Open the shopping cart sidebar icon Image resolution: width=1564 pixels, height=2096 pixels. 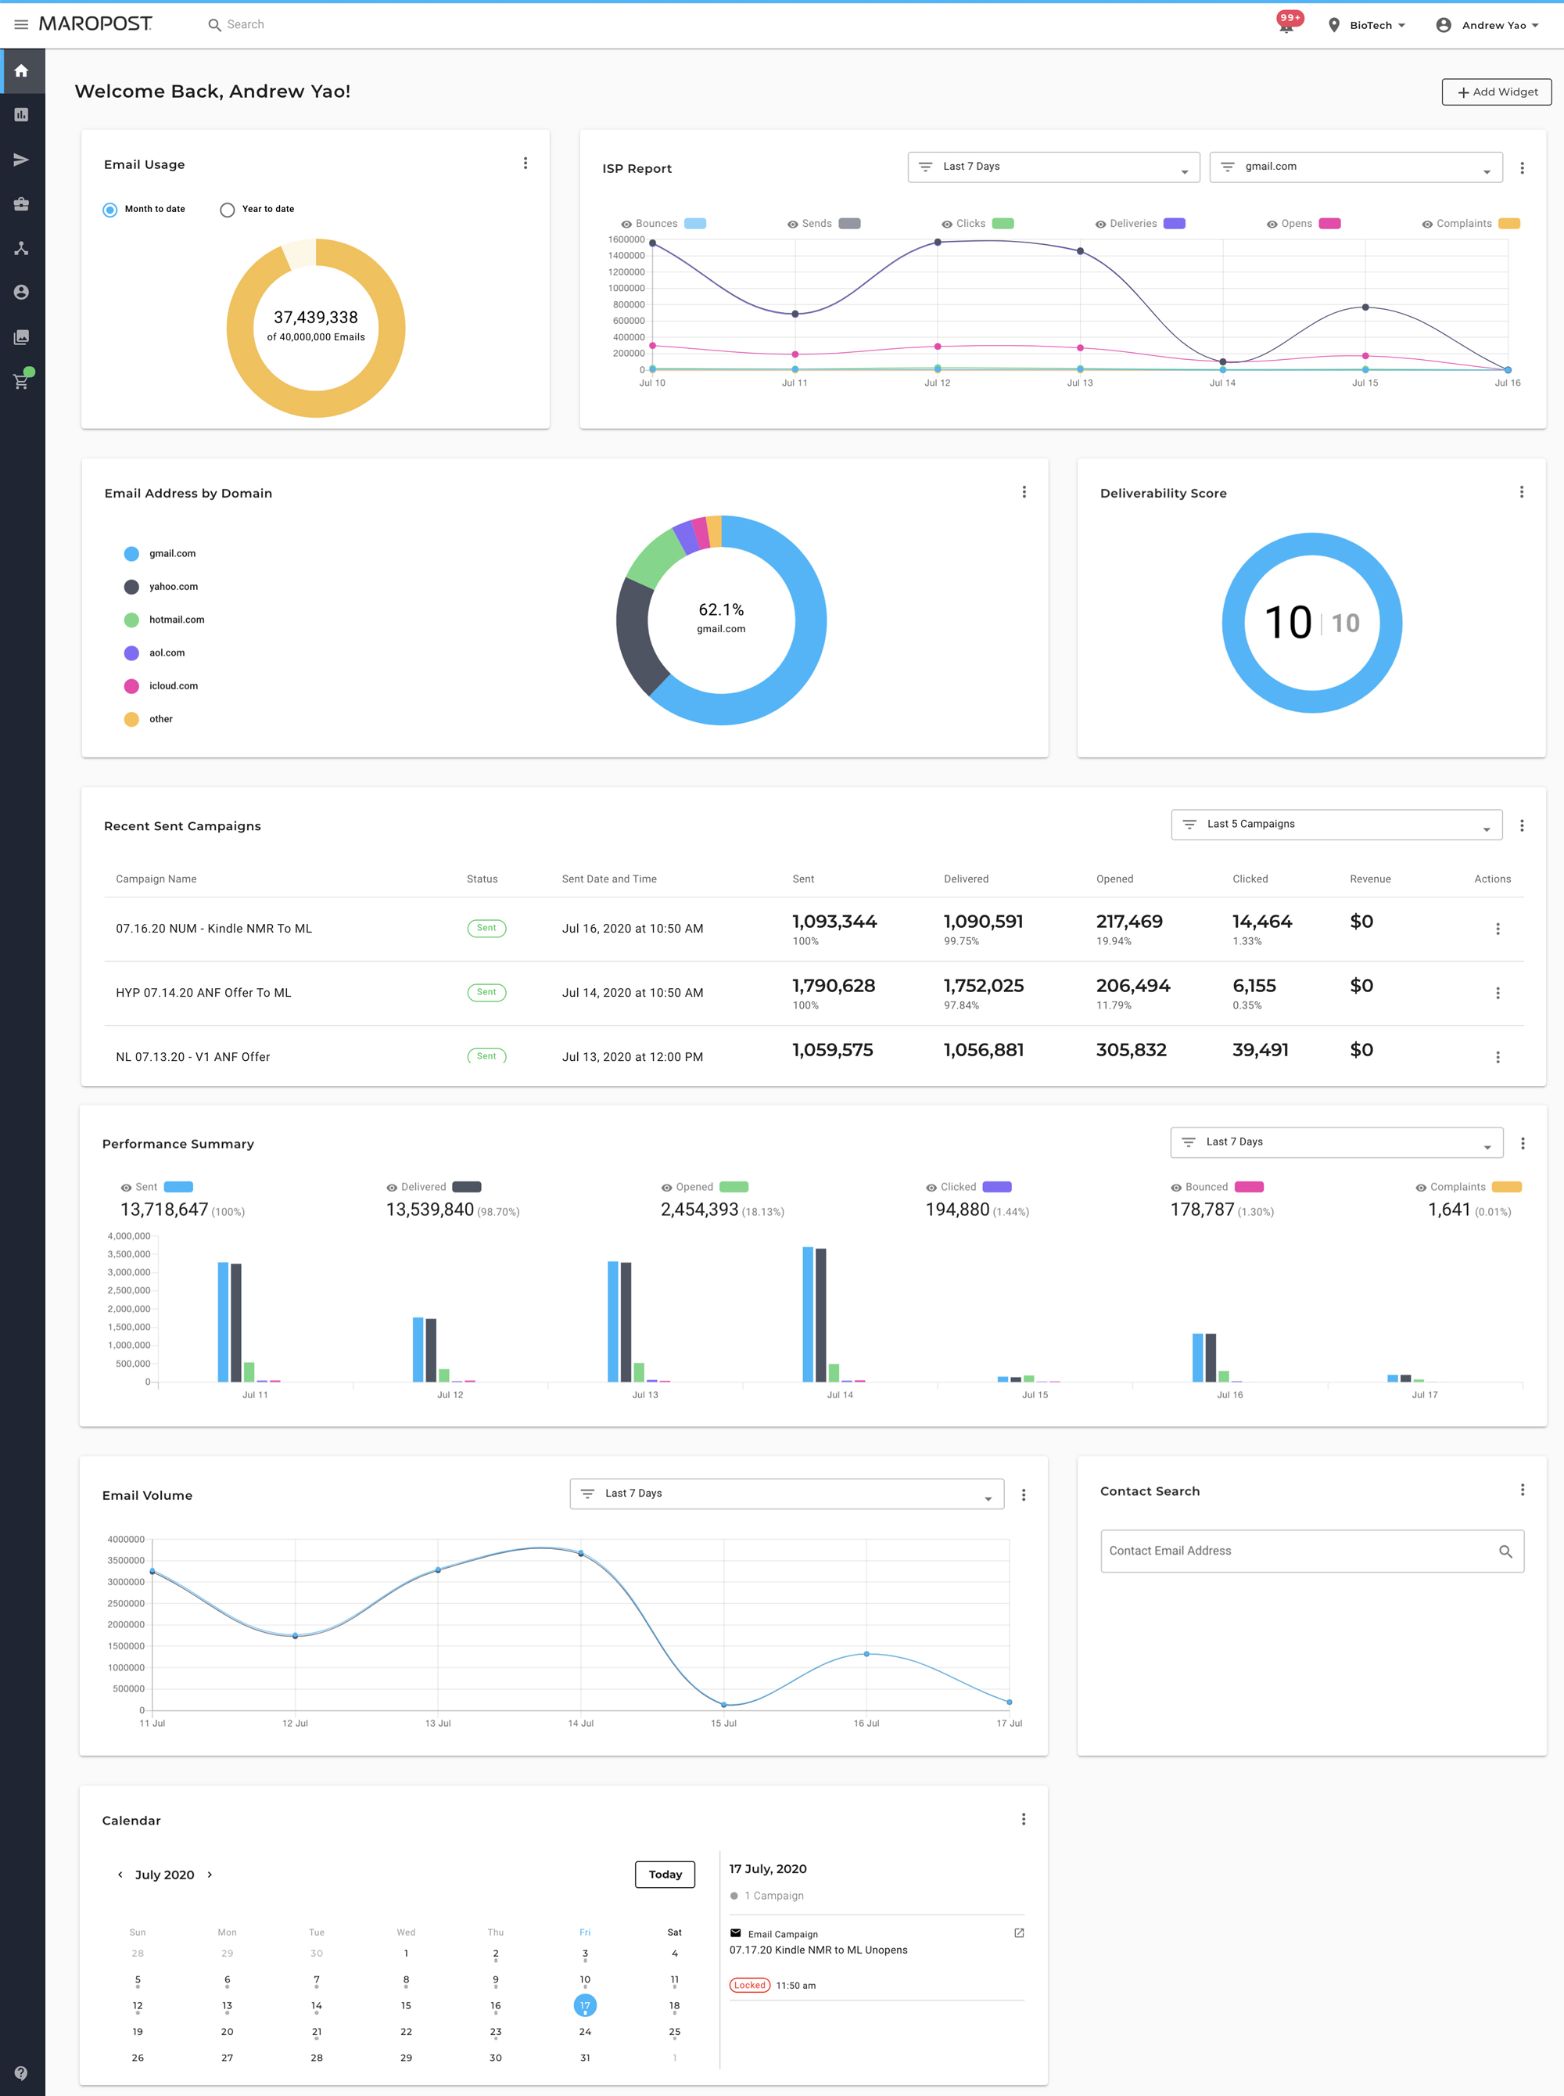tap(21, 381)
